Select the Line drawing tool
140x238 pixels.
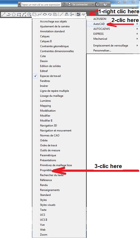[3, 14]
